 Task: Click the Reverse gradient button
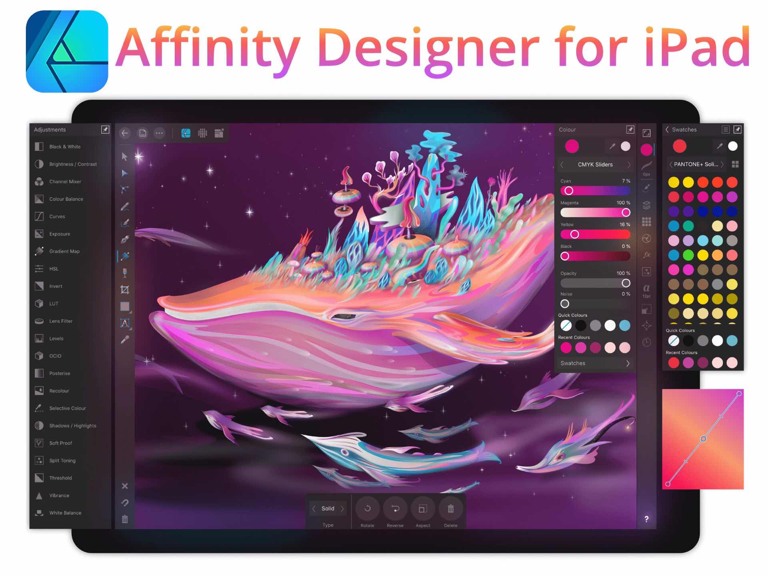coord(395,516)
